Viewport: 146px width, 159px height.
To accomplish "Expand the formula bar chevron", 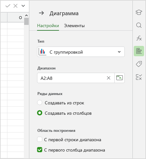I will 23,6.
